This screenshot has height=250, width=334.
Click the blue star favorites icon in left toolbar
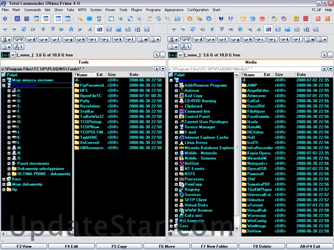[71, 29]
